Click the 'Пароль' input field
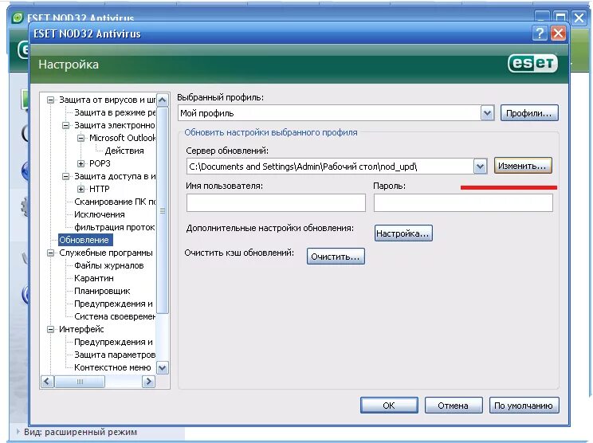 click(x=463, y=202)
